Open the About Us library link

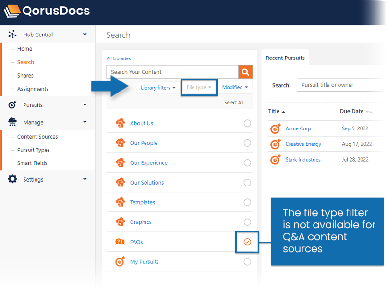[x=142, y=123]
